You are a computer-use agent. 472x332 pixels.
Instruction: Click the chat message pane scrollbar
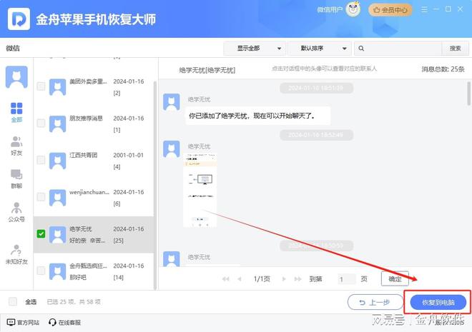coord(468,94)
